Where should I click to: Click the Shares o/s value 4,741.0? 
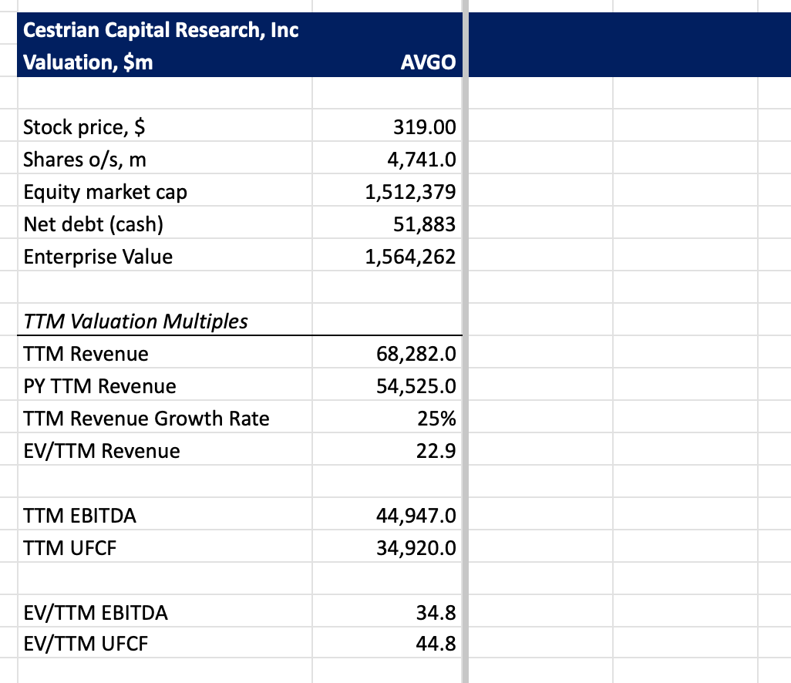[387, 158]
